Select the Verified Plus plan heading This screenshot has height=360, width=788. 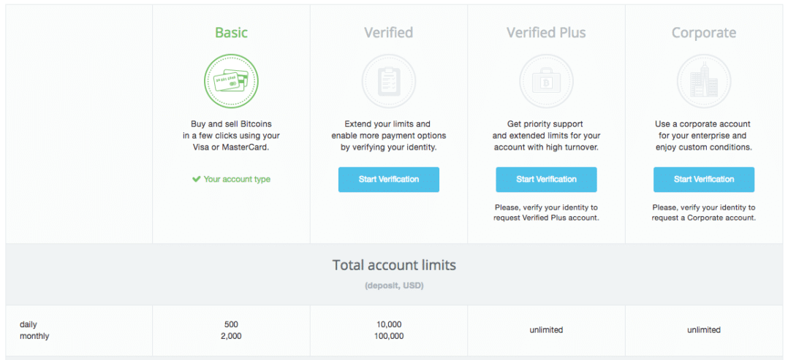tap(546, 33)
